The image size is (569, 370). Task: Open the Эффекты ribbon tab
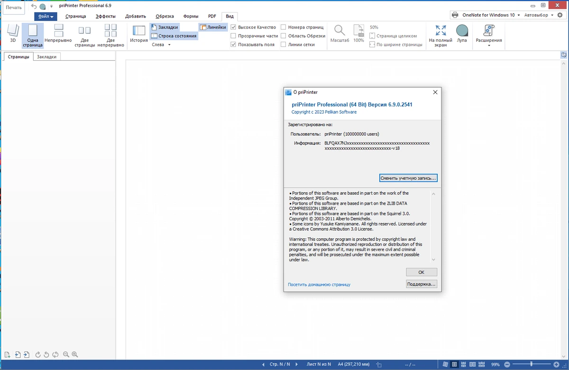(x=105, y=16)
